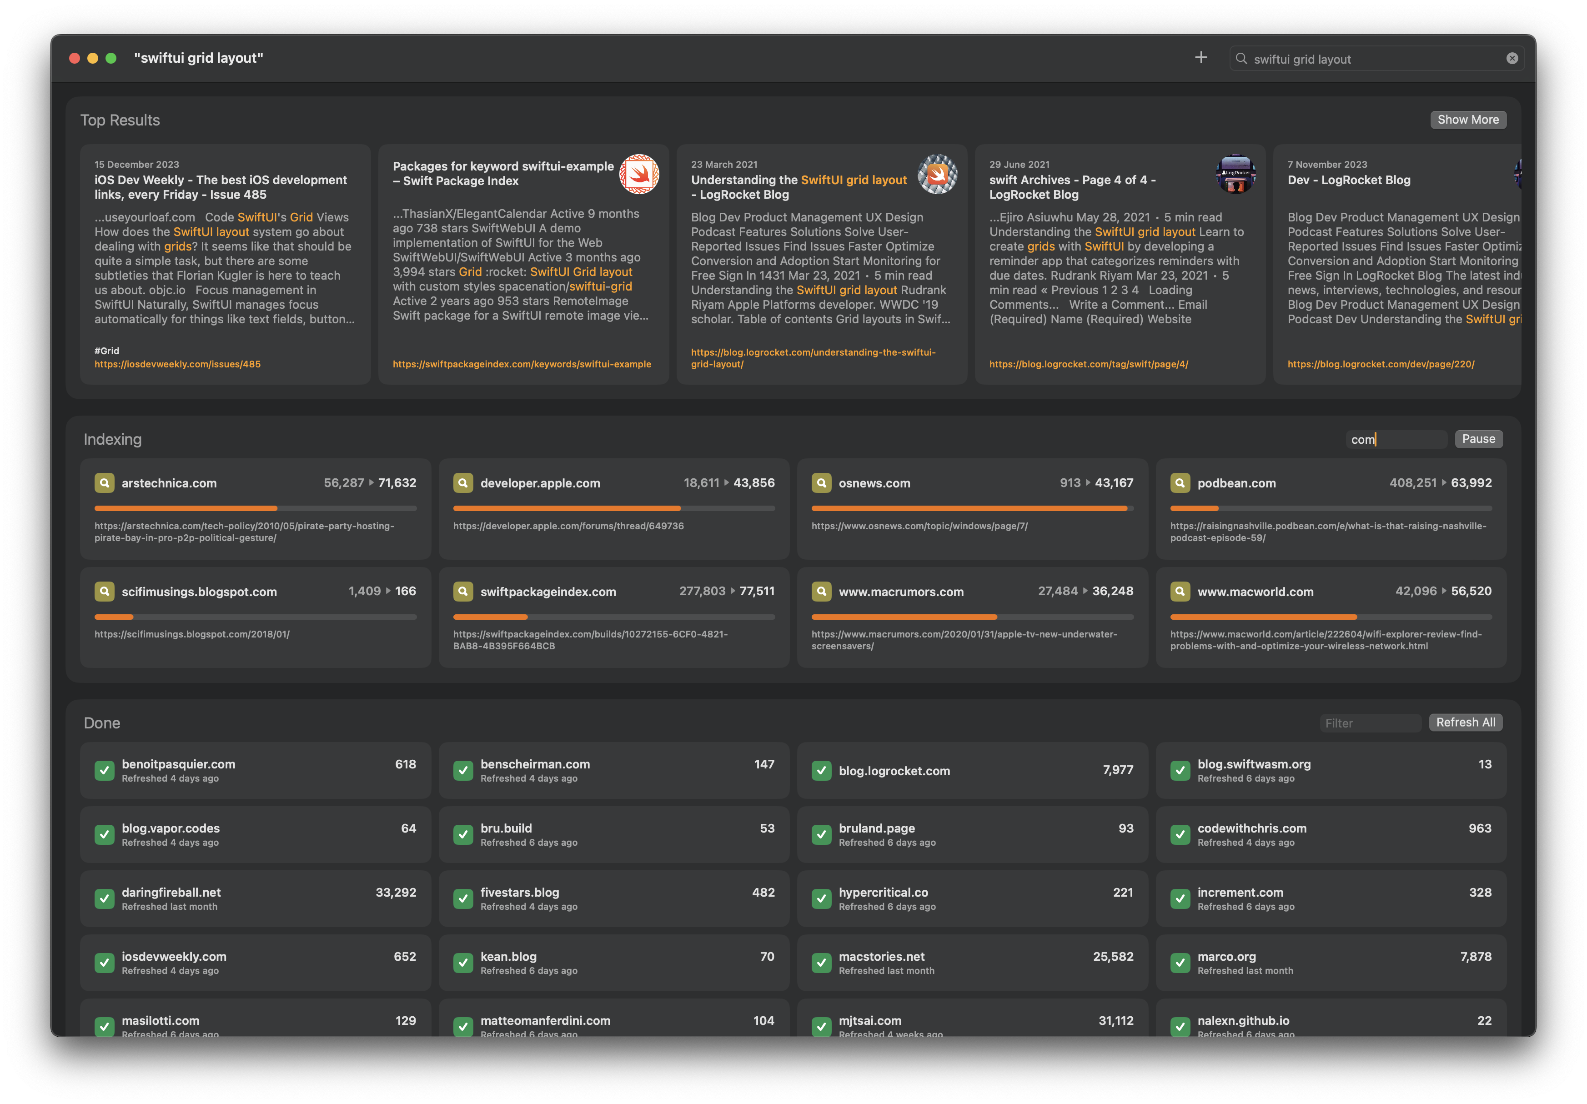Click the plus icon to add a new site

click(1200, 57)
